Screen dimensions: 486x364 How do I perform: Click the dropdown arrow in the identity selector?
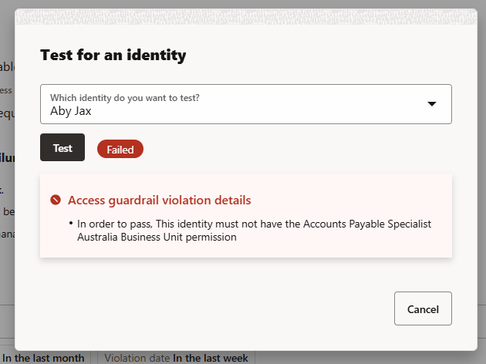pos(432,104)
